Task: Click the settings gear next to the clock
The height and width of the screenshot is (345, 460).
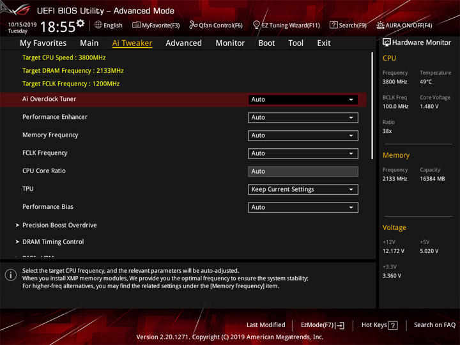Action: [80, 23]
